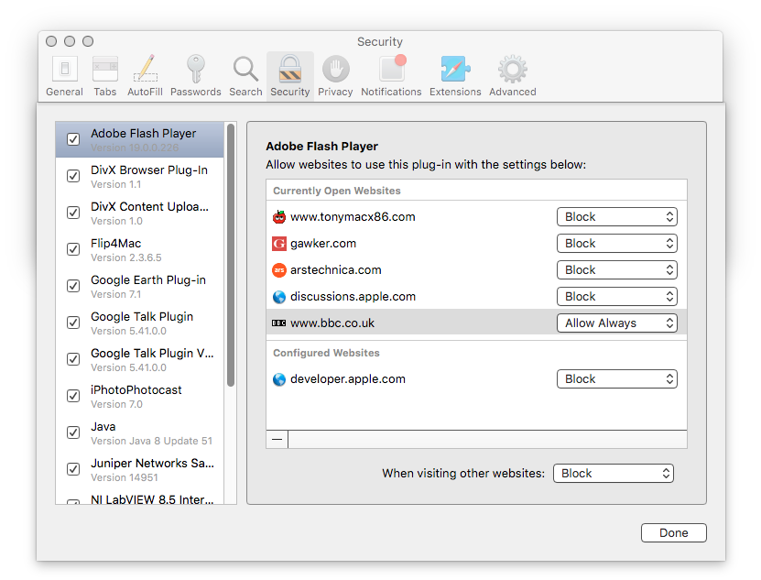Viewport: 761px width, 580px height.
Task: Select the discussions.apple.com website name
Action: (x=353, y=297)
